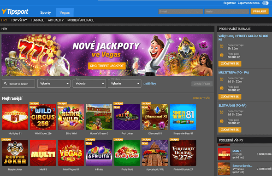Open the Obecné filter dropdown
The height and width of the screenshot is (176, 272).
tap(54, 84)
